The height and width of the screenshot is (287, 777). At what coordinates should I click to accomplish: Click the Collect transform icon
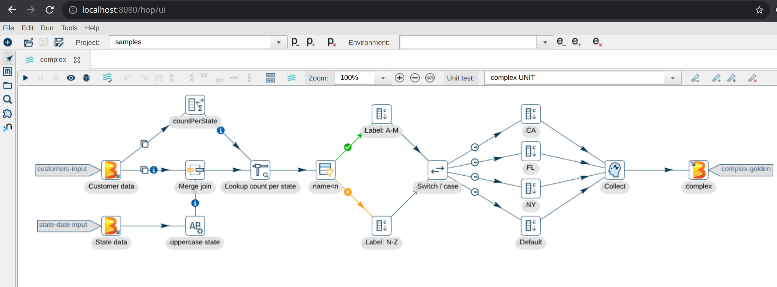coord(614,170)
